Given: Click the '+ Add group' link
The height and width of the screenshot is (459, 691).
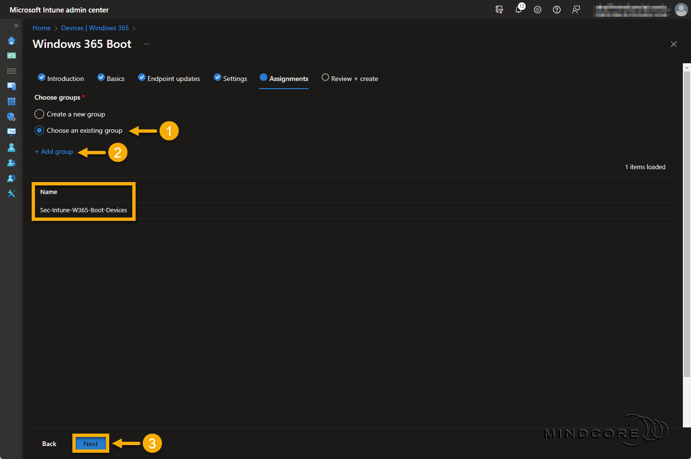Looking at the screenshot, I should (x=54, y=151).
